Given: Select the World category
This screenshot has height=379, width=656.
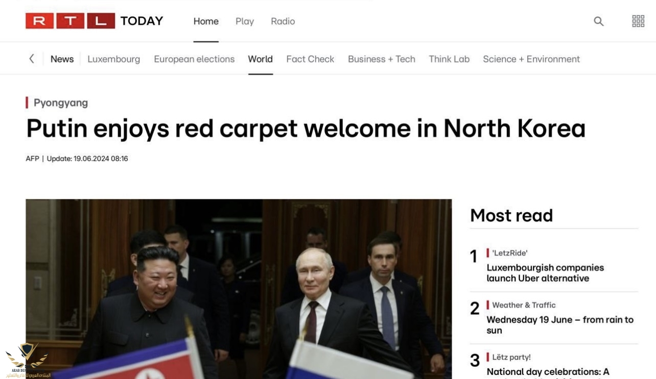Looking at the screenshot, I should pyautogui.click(x=261, y=59).
